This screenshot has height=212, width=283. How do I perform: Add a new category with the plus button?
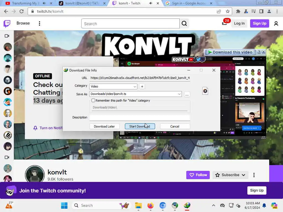(x=142, y=86)
